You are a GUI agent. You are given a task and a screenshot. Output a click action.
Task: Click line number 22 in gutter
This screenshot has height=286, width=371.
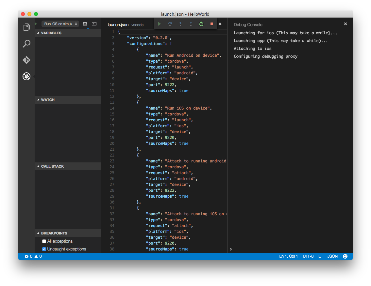click(x=112, y=155)
